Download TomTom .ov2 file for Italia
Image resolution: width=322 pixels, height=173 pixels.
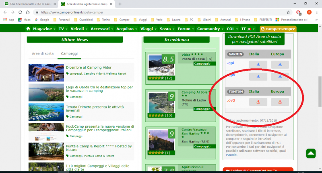click(258, 102)
